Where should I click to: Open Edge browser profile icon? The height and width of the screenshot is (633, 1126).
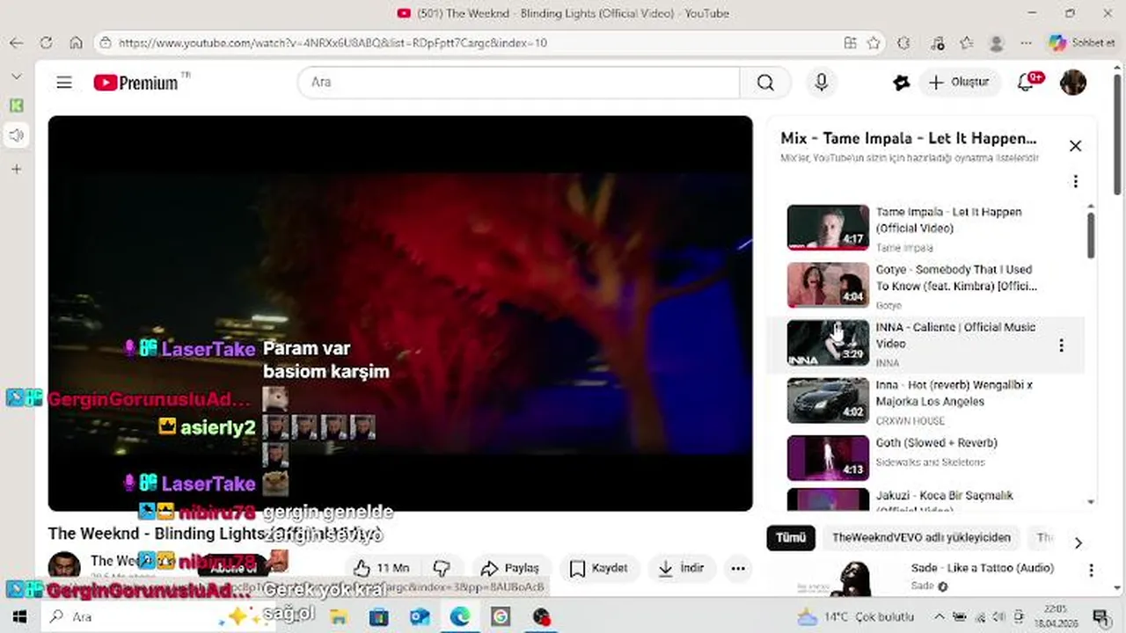tap(997, 42)
